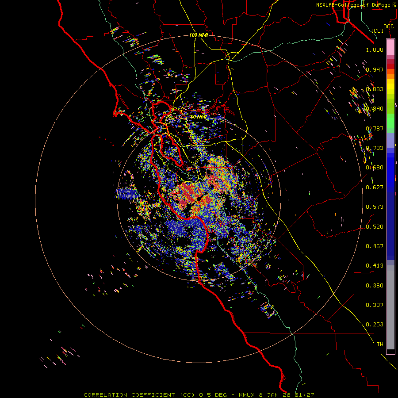398x398 pixels.
Task: Click the 8 JAN 26 date text
Action: [275, 395]
